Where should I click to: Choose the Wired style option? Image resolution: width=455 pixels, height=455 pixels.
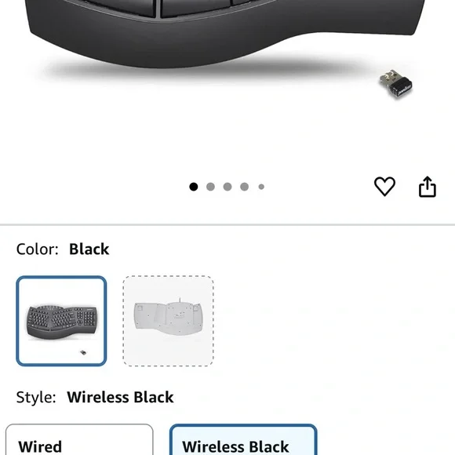pos(79,439)
